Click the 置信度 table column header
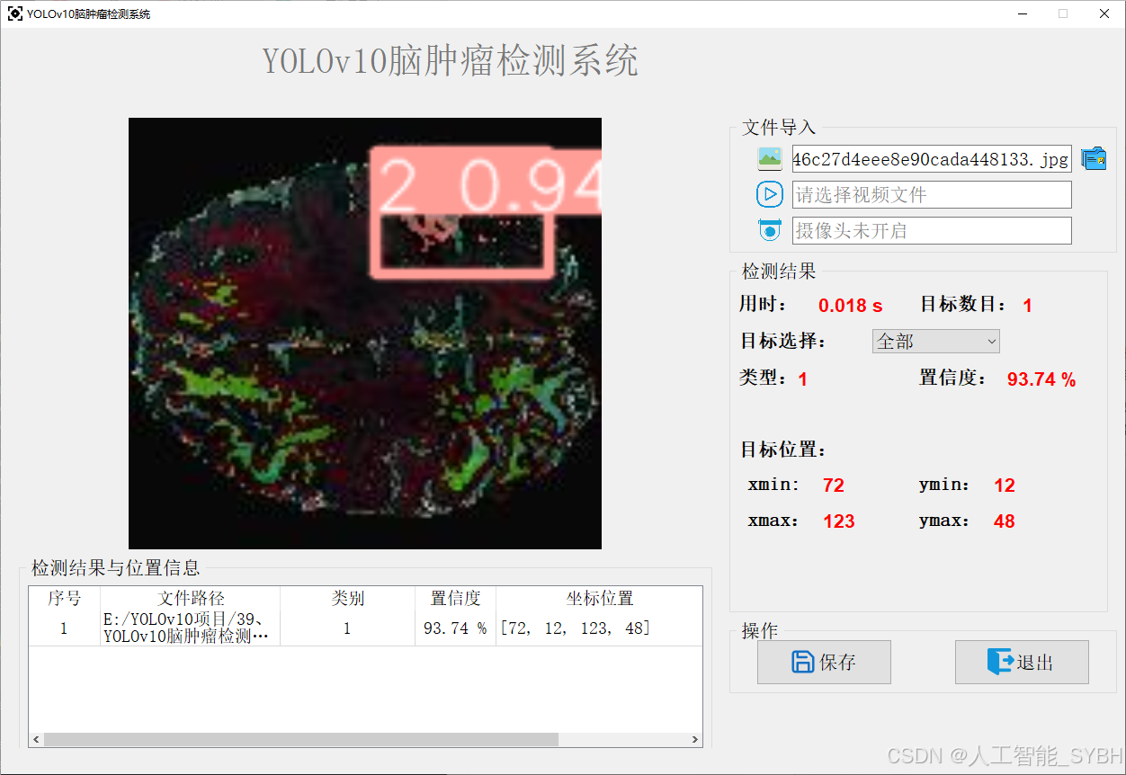 [x=455, y=599]
